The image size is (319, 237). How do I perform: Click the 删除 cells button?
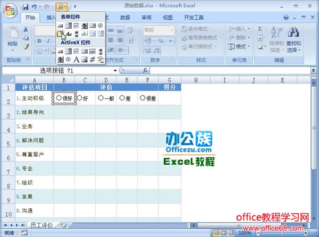point(239,38)
